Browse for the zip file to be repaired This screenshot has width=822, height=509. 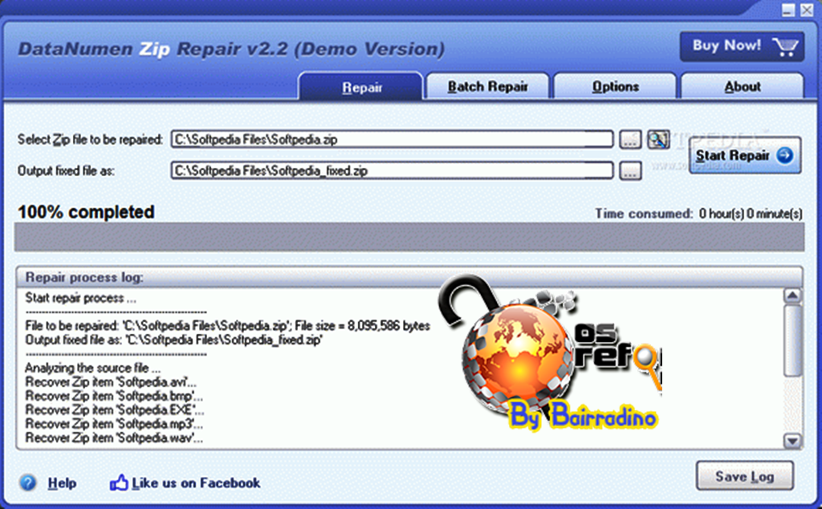click(x=630, y=140)
